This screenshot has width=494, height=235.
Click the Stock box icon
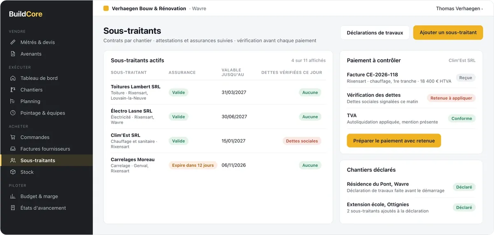(x=13, y=172)
